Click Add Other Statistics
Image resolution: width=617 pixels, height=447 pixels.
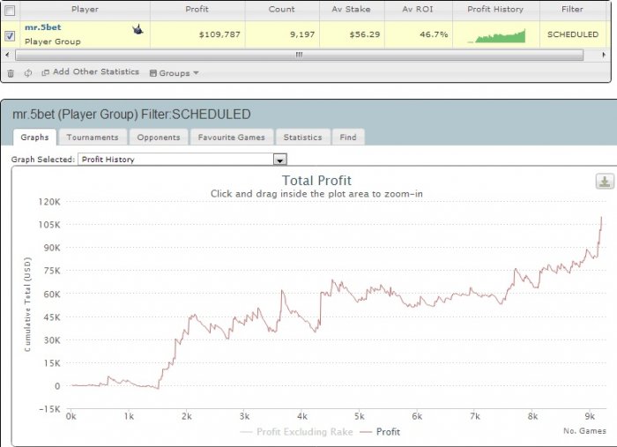[91, 72]
